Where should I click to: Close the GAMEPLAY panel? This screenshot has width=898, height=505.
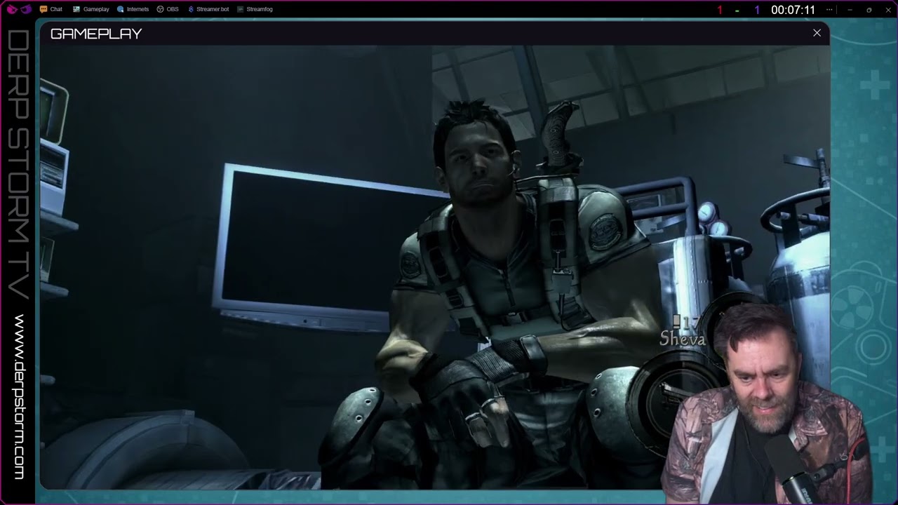817,33
